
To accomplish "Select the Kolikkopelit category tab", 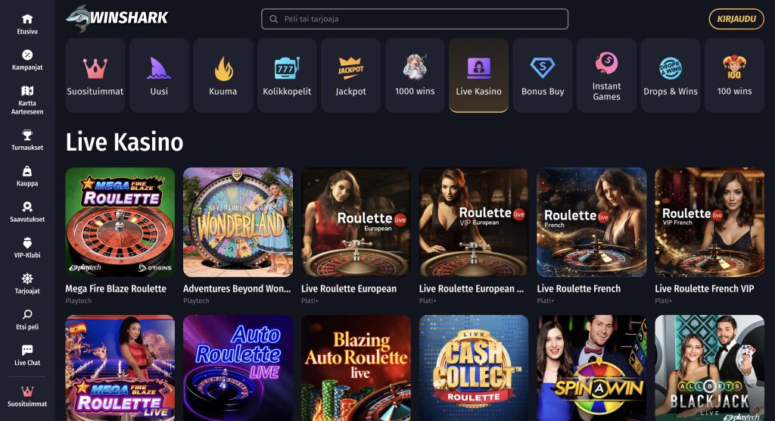I will [287, 75].
